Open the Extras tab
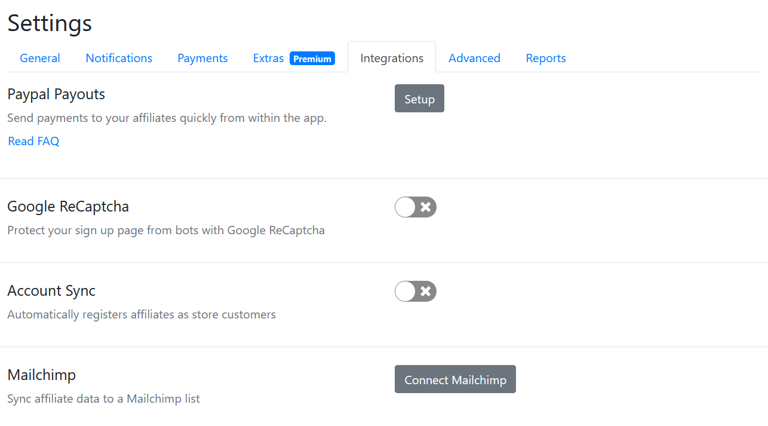Screen dimensions: 768x426 (x=269, y=58)
